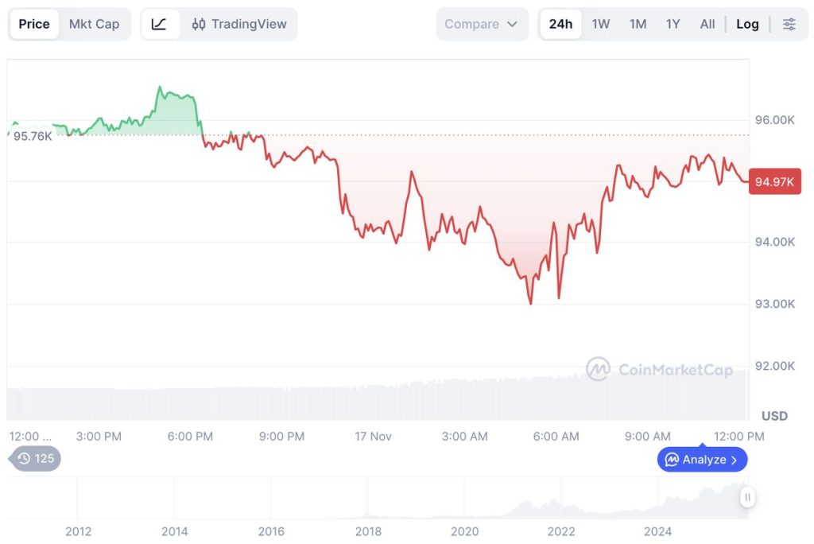Click the 17 Nov axis label
This screenshot has width=814, height=544.
coord(373,436)
